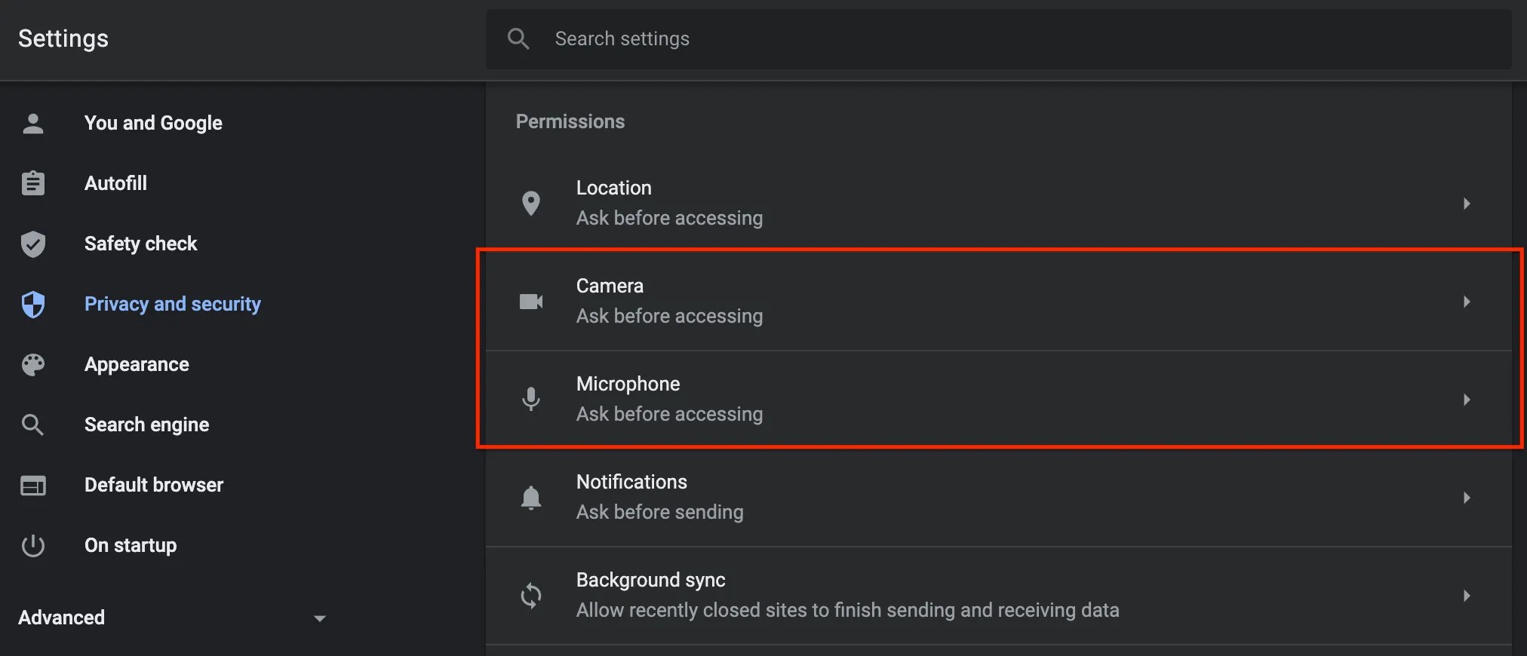Open Microphone settings via its chevron arrow

1467,400
